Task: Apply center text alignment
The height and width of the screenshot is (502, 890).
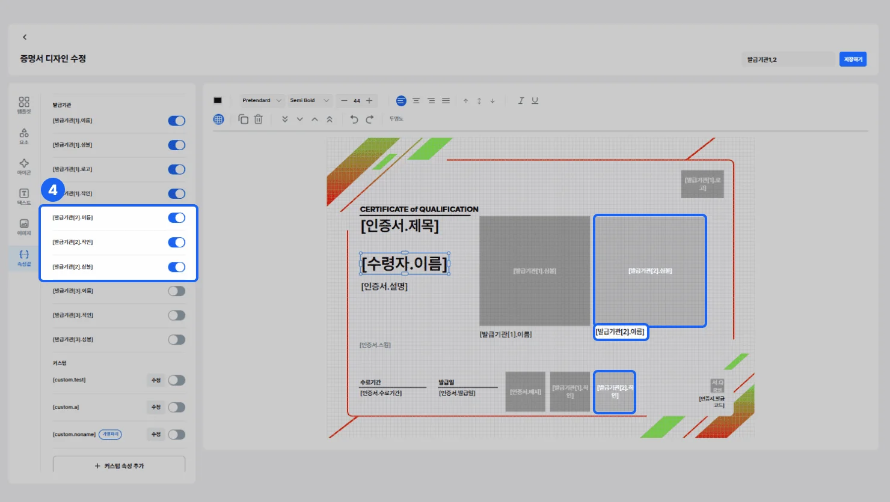Action: point(416,101)
